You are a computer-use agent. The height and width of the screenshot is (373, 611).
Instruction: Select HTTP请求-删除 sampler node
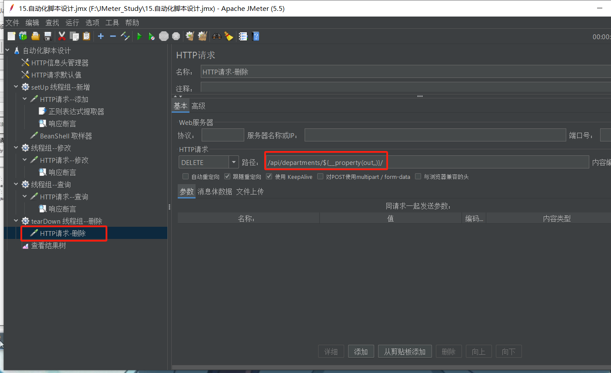(x=63, y=233)
